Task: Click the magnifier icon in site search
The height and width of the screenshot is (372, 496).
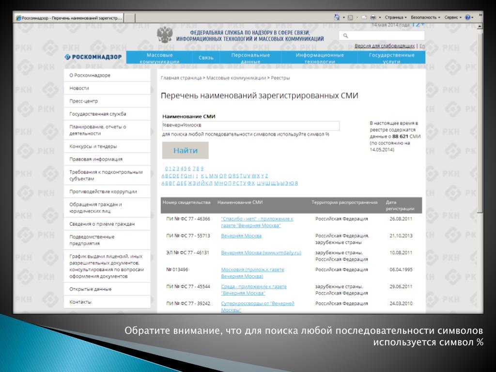Action: tap(345, 36)
